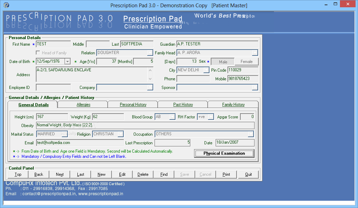Click the Date field showing 18/Jan/2007
This screenshot has width=358, height=208.
tap(235, 143)
